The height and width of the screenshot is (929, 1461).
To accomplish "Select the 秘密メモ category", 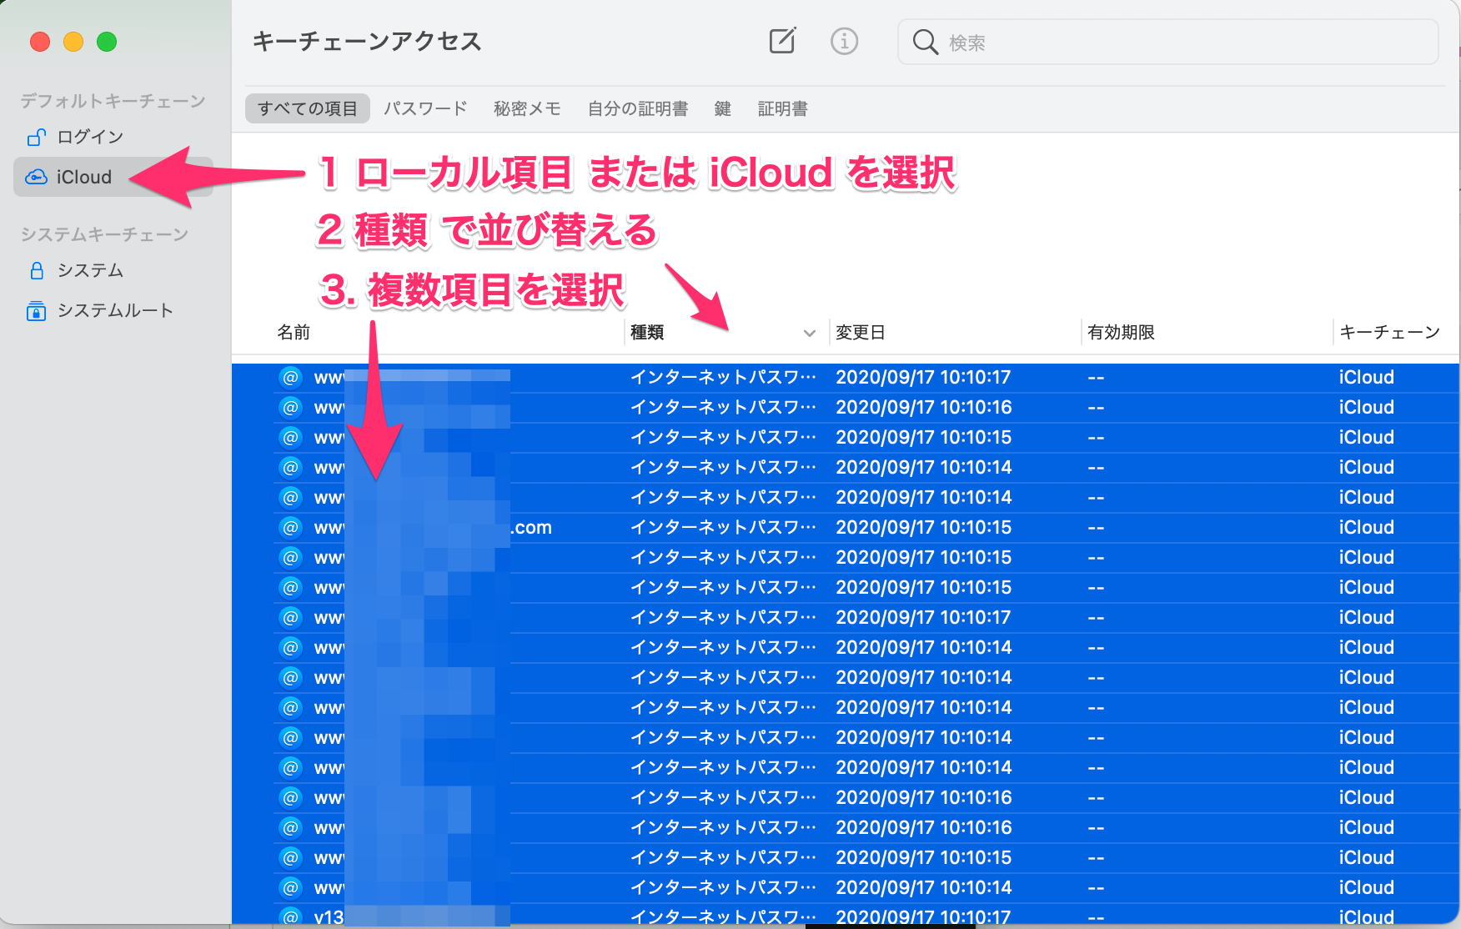I will click(526, 108).
